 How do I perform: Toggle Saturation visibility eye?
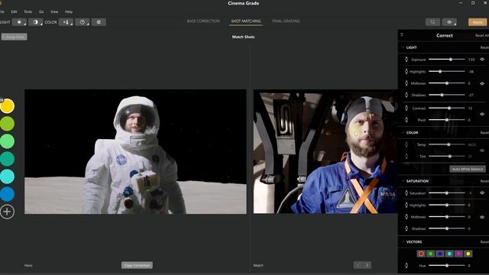coord(482,193)
